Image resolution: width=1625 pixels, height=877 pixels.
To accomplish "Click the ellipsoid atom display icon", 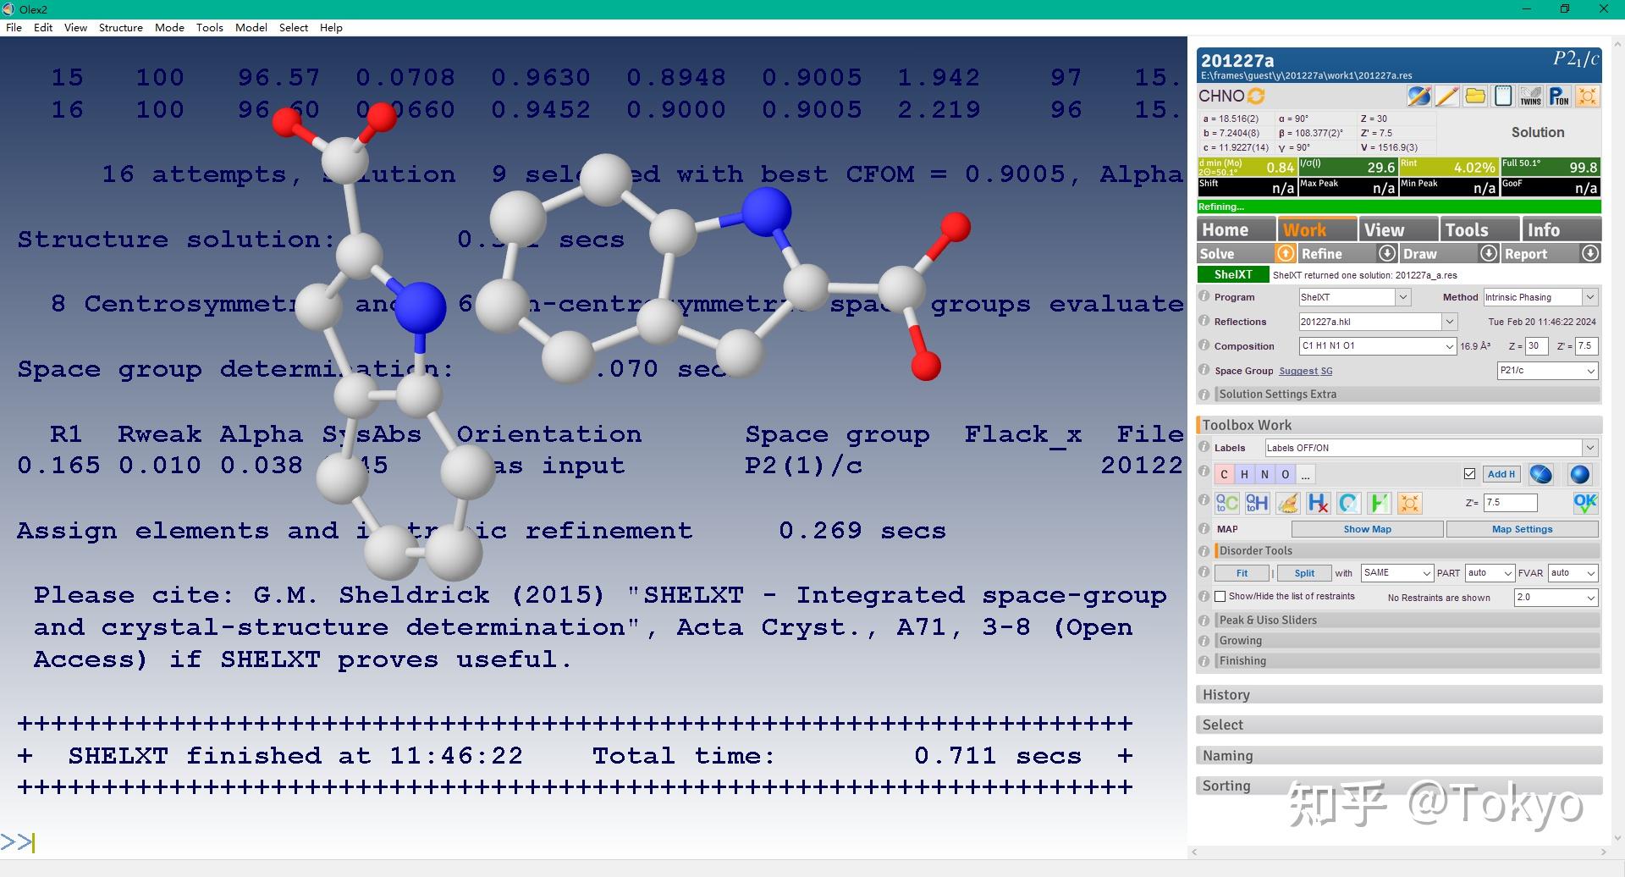I will [1541, 474].
